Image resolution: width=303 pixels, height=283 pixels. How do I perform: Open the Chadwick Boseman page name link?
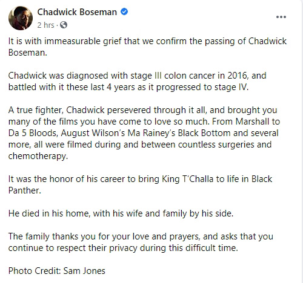[77, 12]
